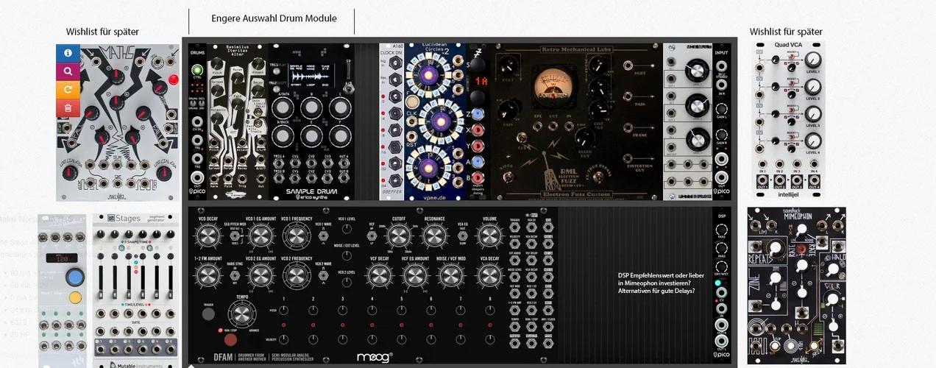Select the Pico Input module
936x368 pixels.
coord(721,121)
